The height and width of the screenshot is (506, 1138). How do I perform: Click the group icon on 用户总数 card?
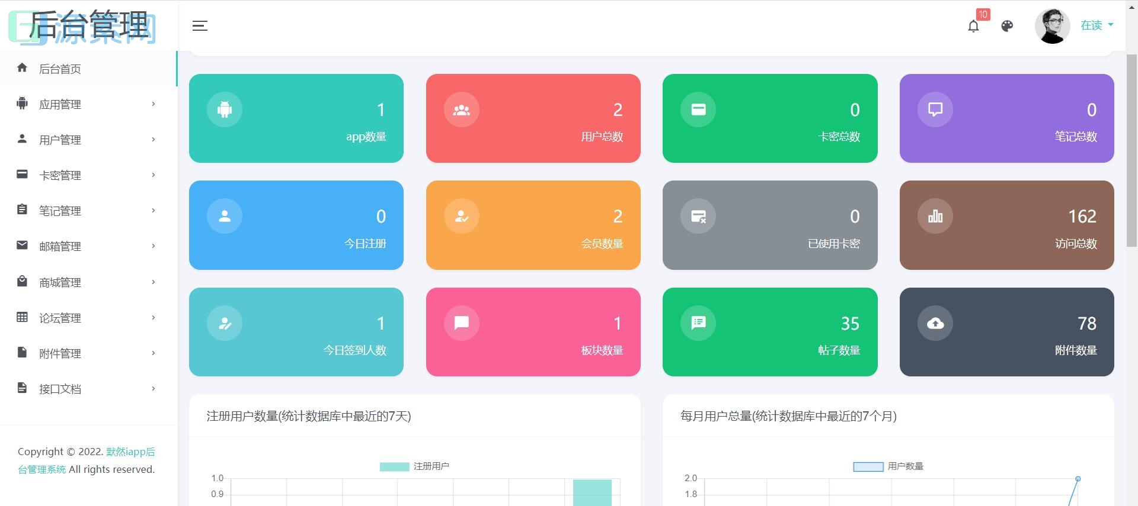(461, 109)
